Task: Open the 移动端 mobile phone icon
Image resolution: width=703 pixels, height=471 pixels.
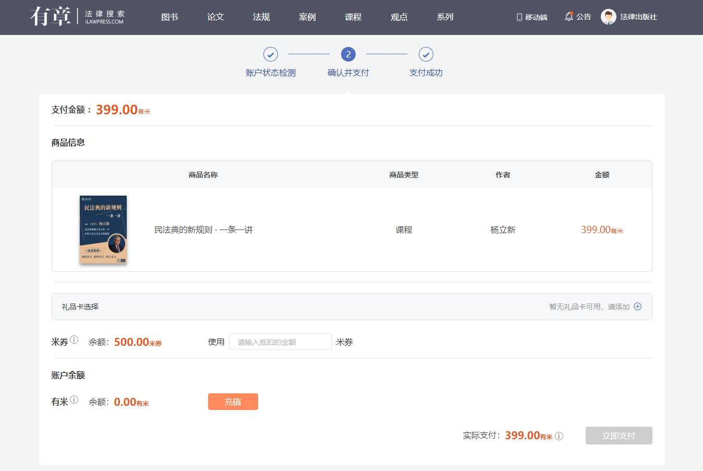Action: pyautogui.click(x=519, y=17)
